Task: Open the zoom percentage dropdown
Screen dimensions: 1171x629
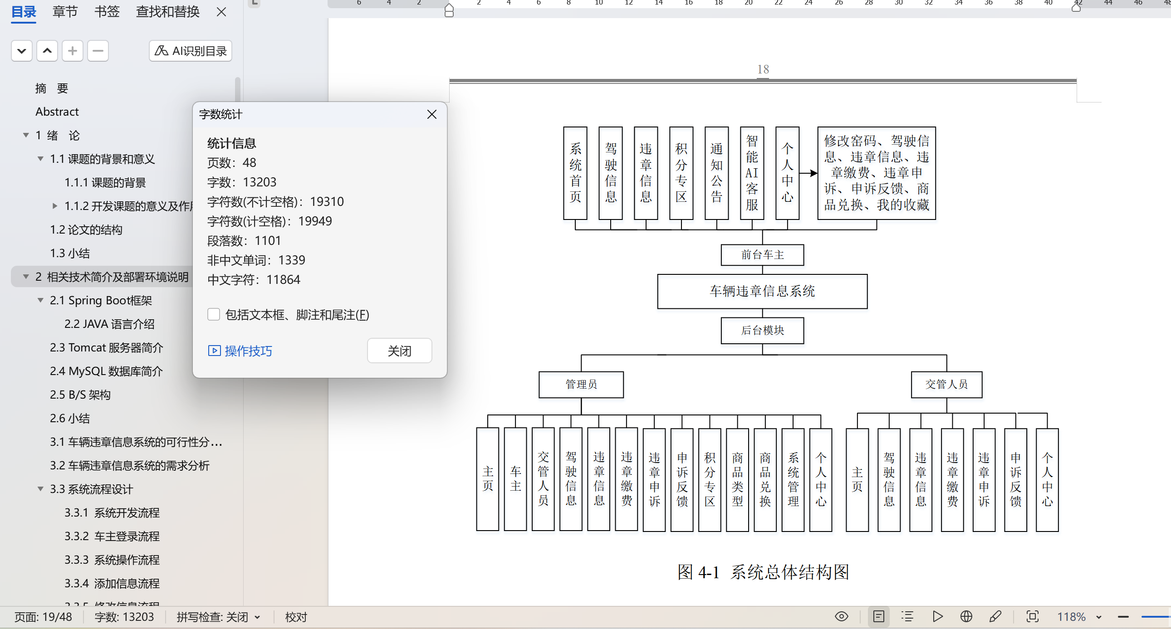Action: [x=1098, y=617]
